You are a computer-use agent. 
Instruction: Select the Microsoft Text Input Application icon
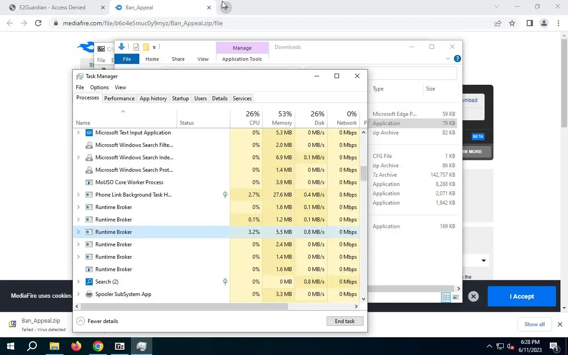click(x=89, y=133)
